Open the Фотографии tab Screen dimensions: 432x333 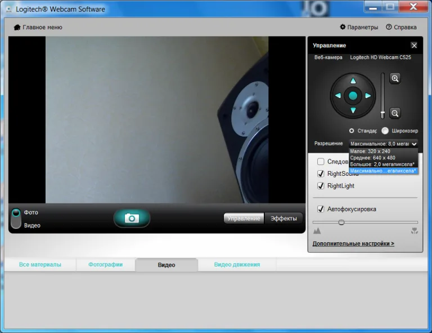[106, 265]
